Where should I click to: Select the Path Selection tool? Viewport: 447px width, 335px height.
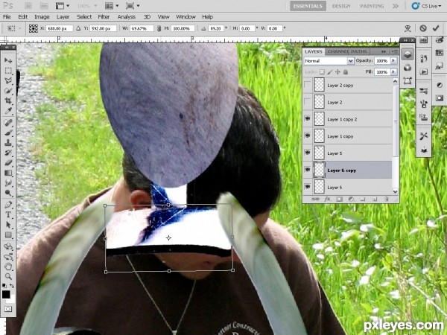click(8, 225)
